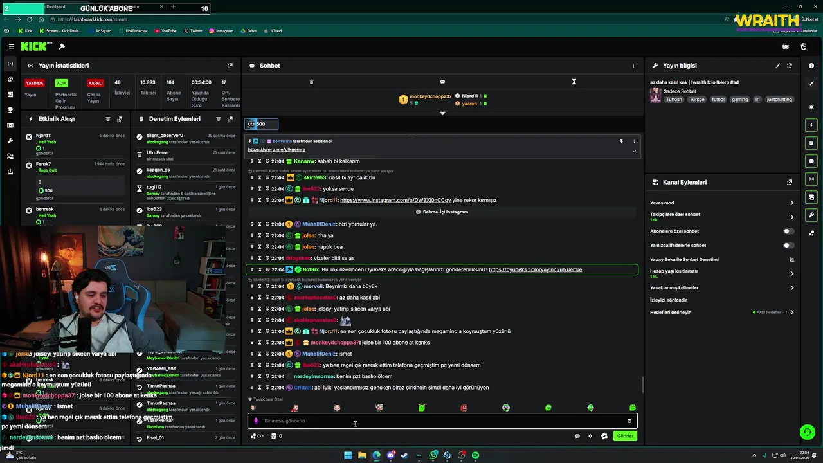
Task: Click the Sadece Sohbet category thumbnail
Action: (655, 95)
